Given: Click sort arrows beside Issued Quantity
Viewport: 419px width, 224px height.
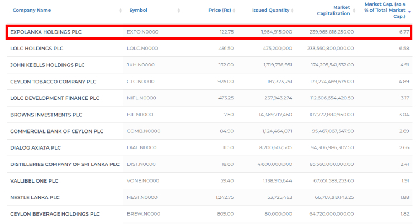Looking at the screenshot, I should (x=292, y=11).
